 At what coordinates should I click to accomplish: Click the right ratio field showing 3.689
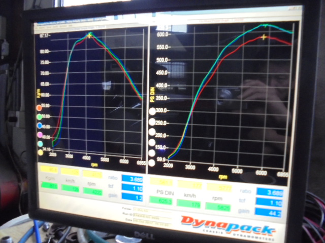pyautogui.click(x=269, y=192)
